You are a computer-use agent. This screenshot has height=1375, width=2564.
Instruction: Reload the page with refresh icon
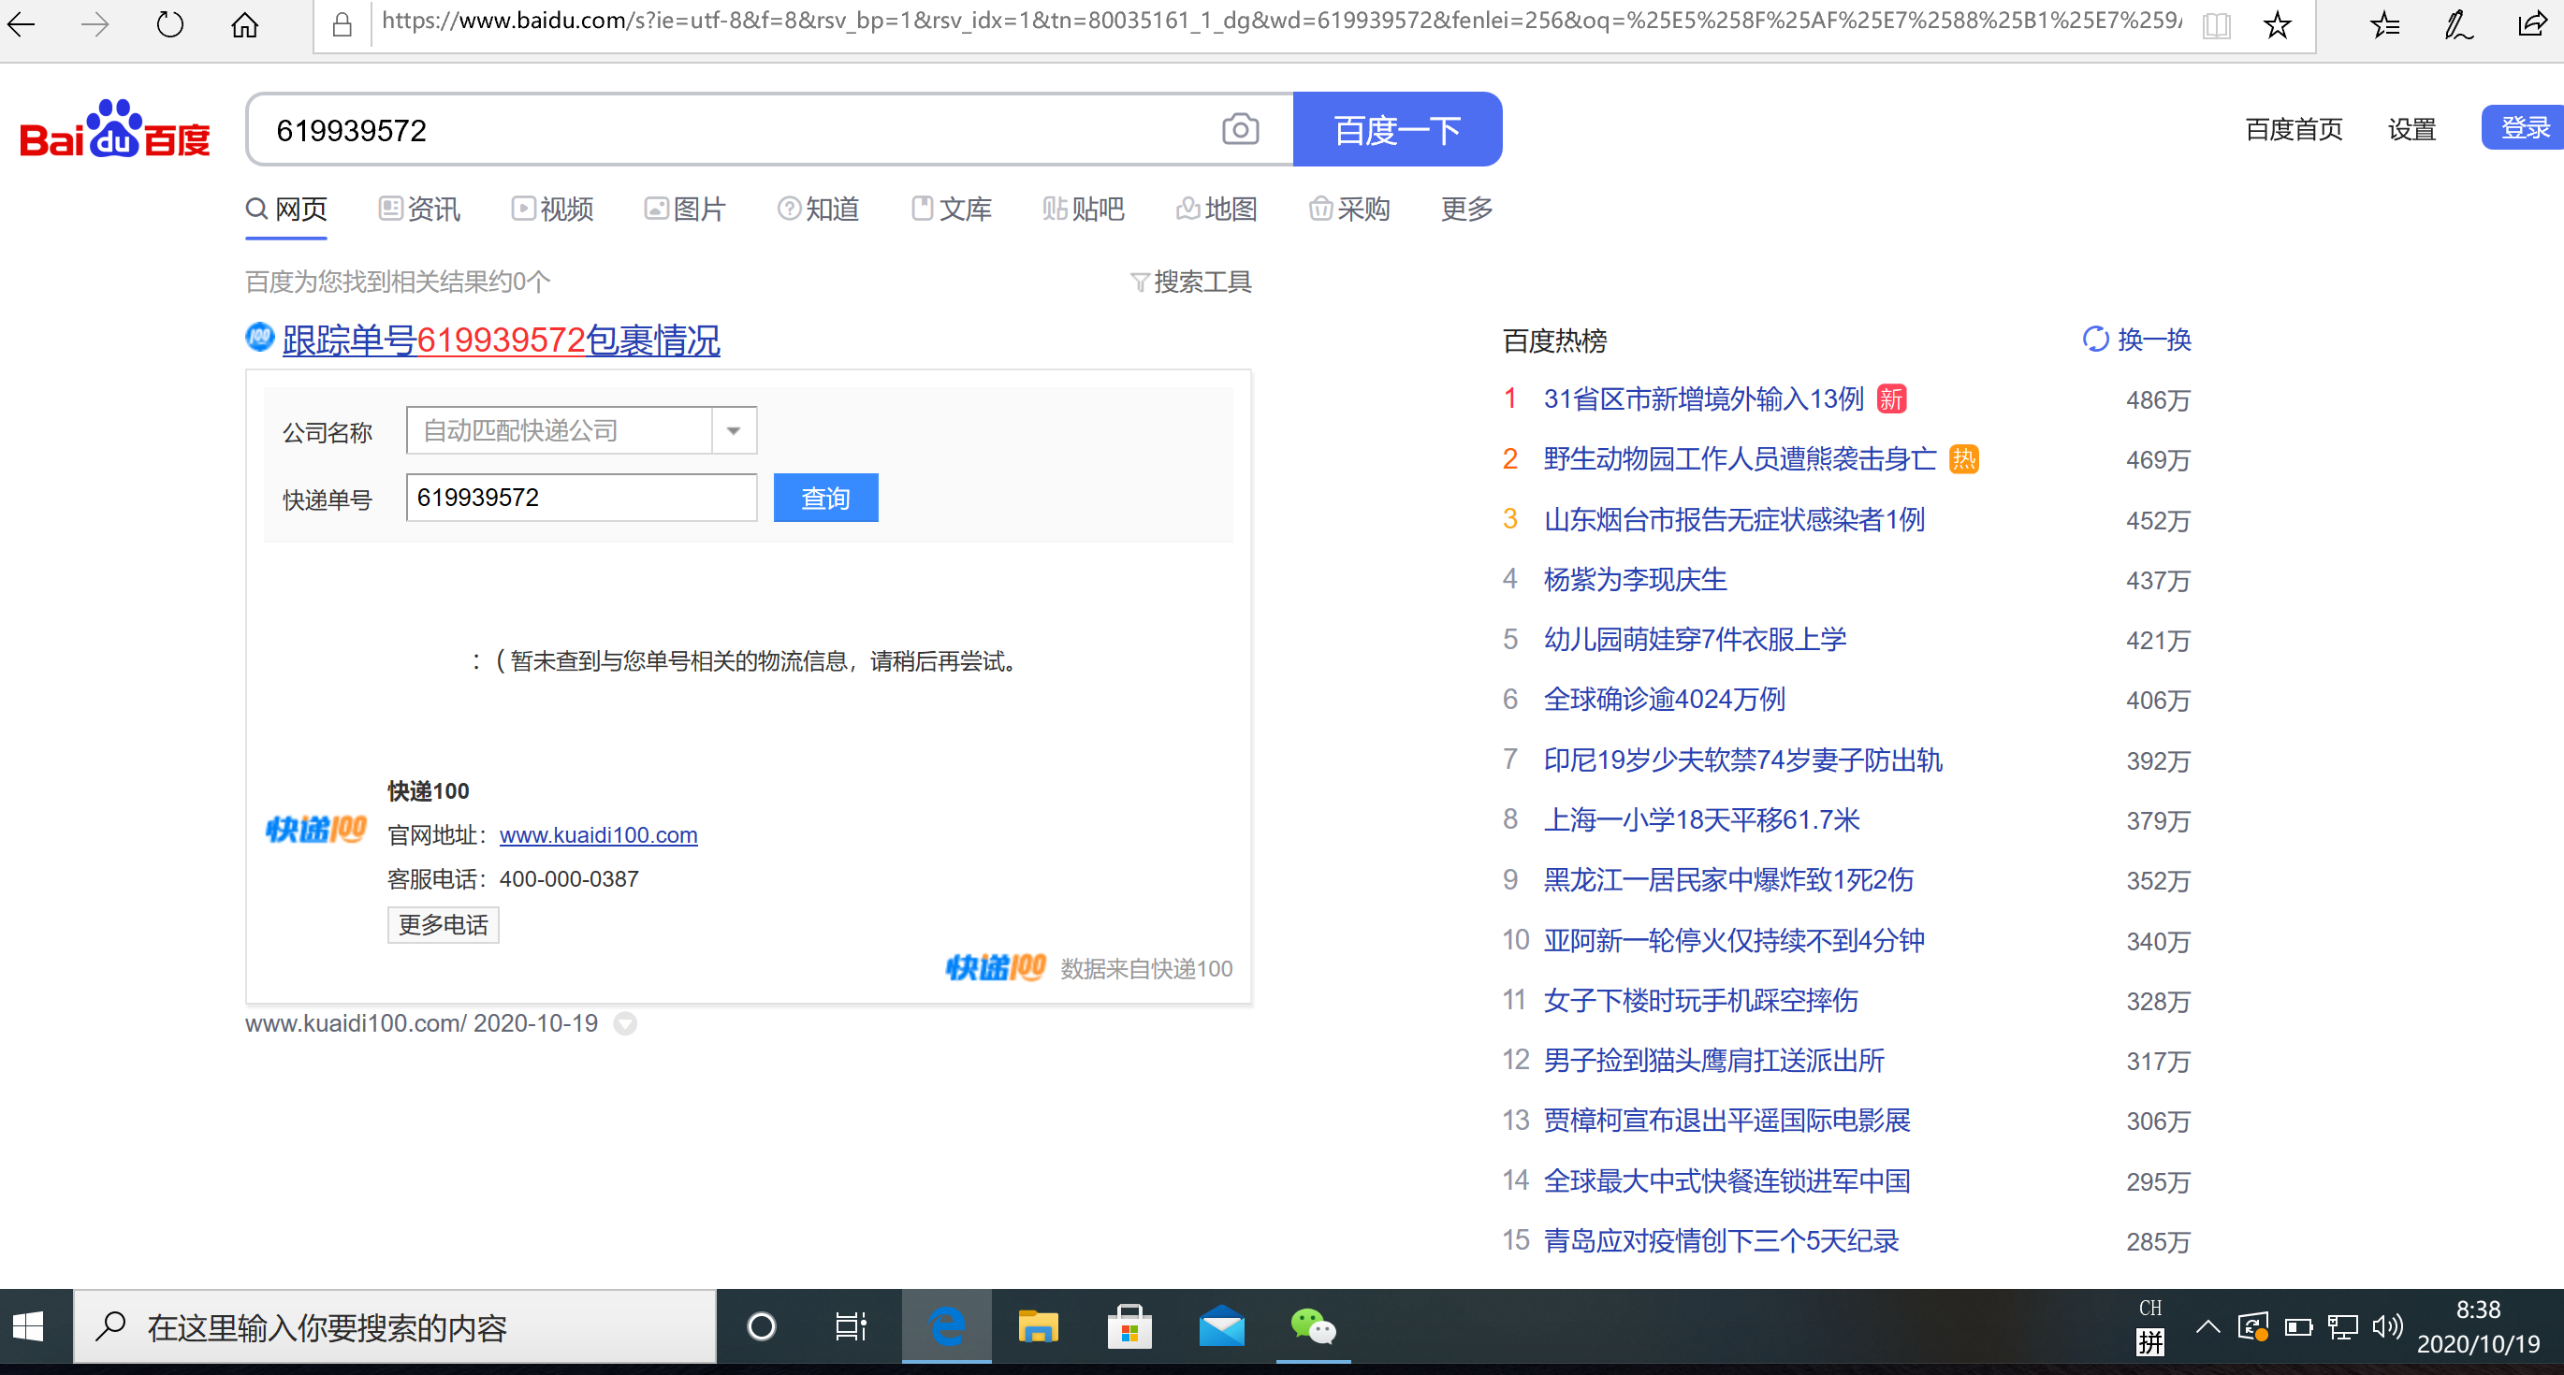[170, 25]
